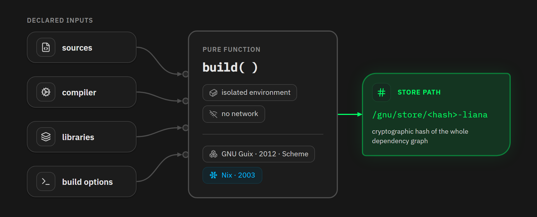Click the input port for the sources connector
This screenshot has height=217, width=537.
click(185, 74)
